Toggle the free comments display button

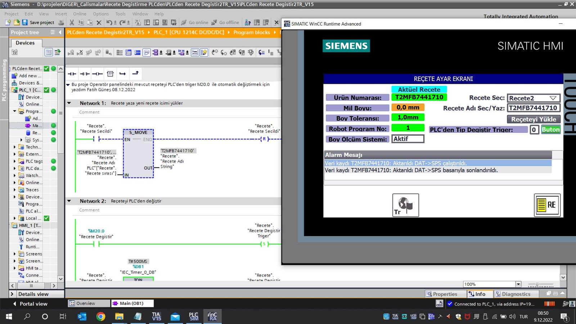pos(147,53)
